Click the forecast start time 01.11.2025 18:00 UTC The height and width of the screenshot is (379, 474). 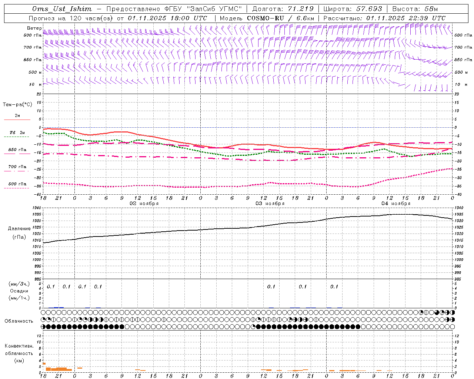[x=167, y=18]
